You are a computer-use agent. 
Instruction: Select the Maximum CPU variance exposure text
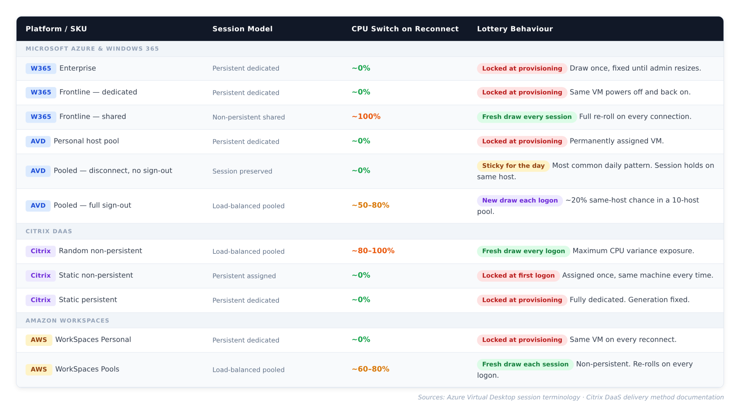633,251
